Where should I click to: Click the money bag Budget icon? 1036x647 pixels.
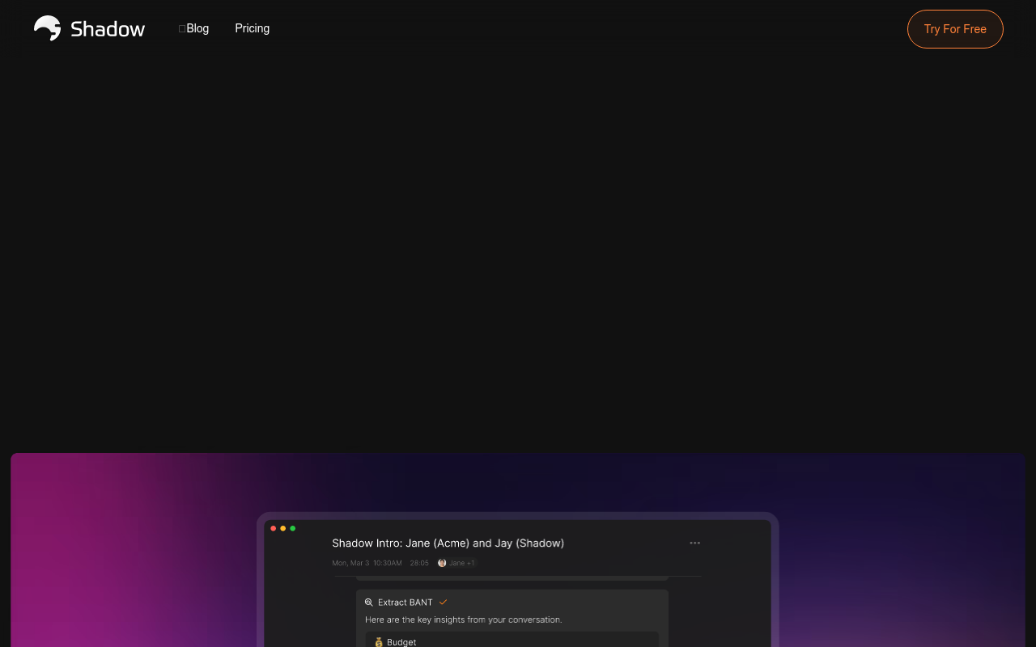pyautogui.click(x=379, y=642)
